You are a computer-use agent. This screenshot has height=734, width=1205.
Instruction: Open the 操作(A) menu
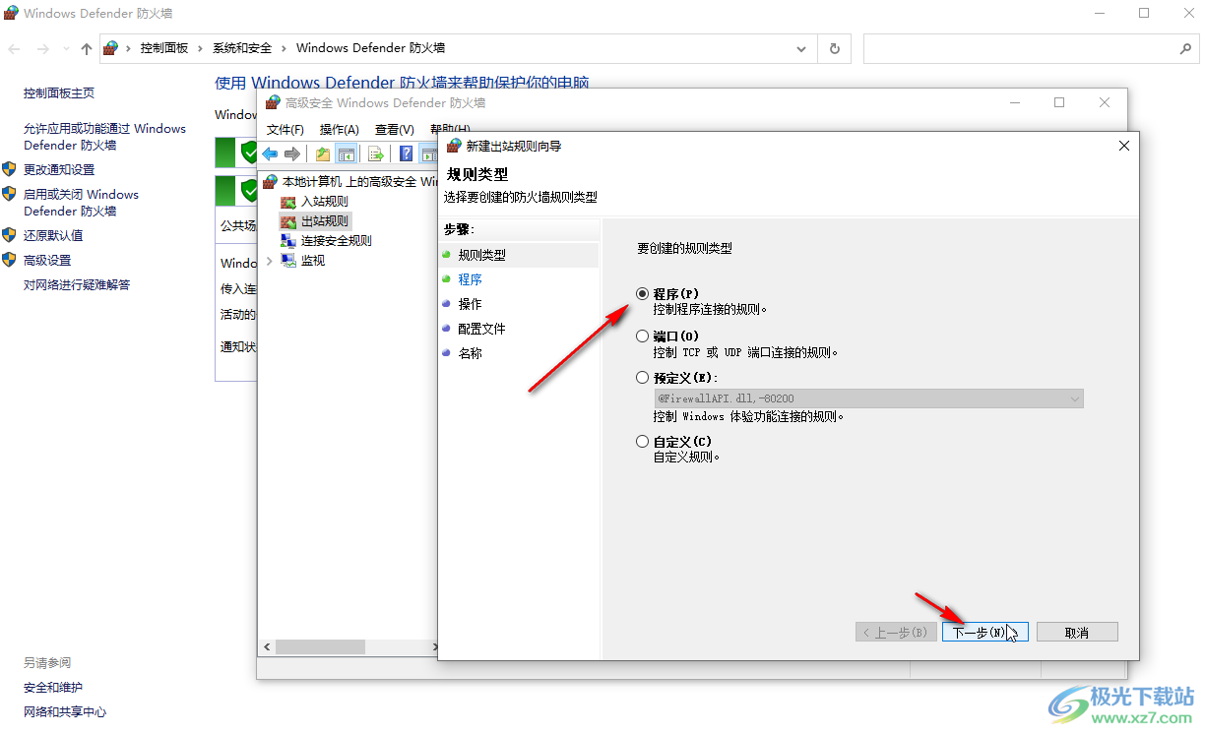(x=340, y=129)
